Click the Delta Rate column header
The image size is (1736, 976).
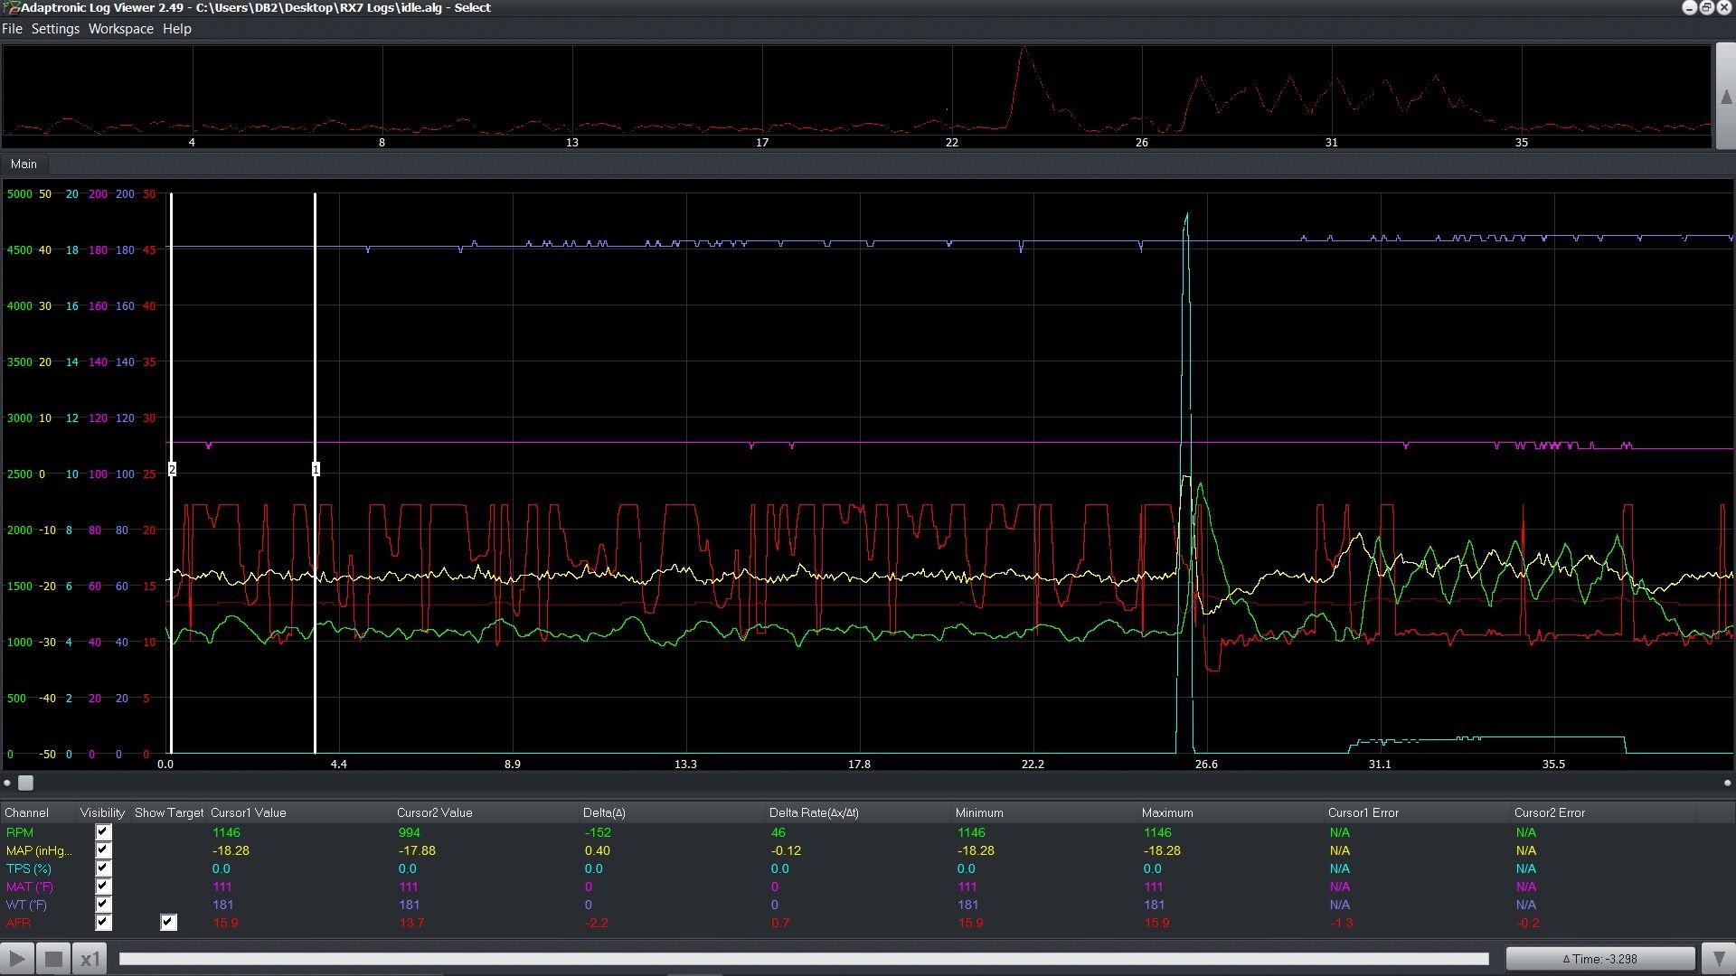814,812
